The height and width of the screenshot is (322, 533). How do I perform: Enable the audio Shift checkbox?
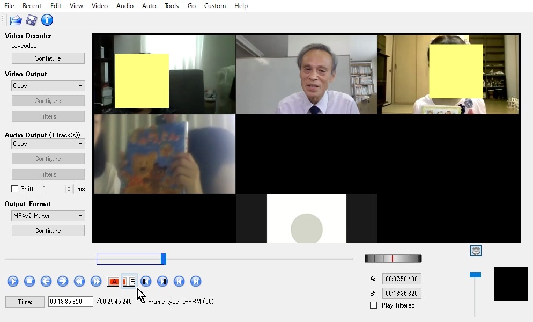[x=14, y=189]
